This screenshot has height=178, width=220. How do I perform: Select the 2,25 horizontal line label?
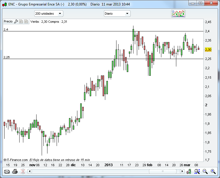7,57
